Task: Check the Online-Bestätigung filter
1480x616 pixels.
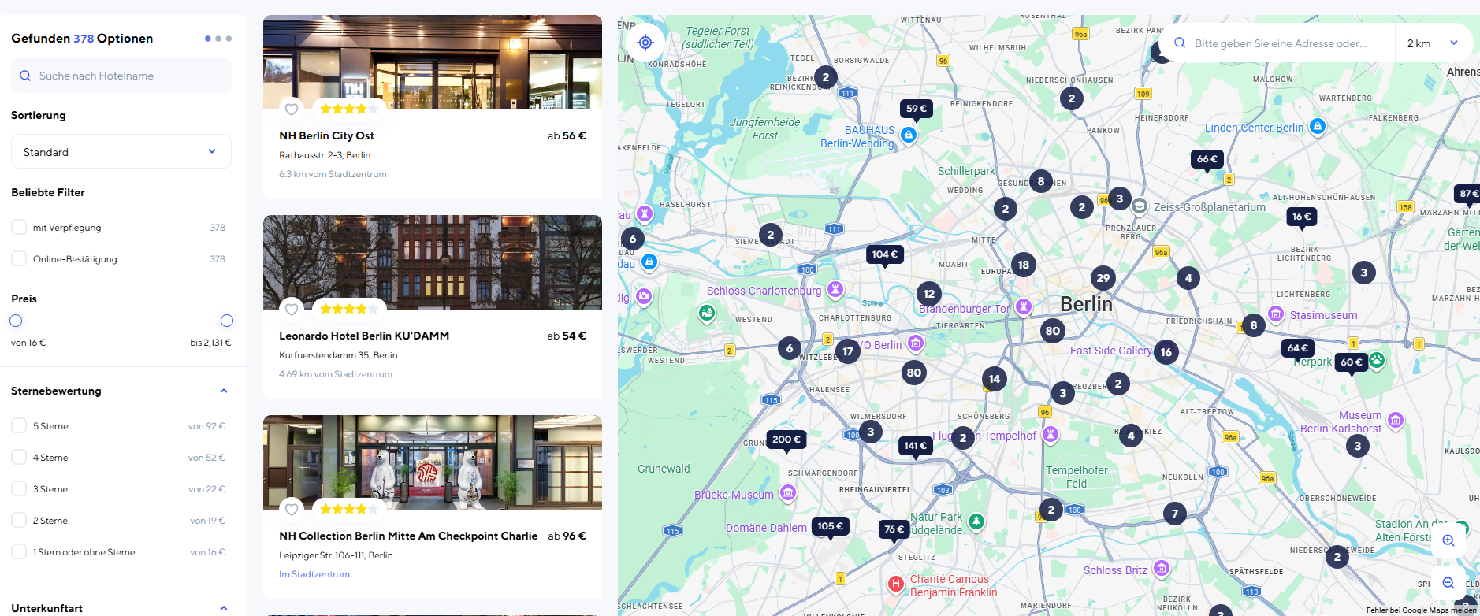Action: coord(19,258)
